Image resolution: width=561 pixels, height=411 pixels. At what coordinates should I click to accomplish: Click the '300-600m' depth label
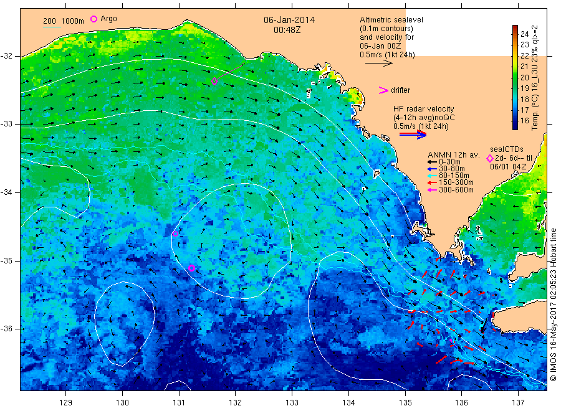coord(456,190)
